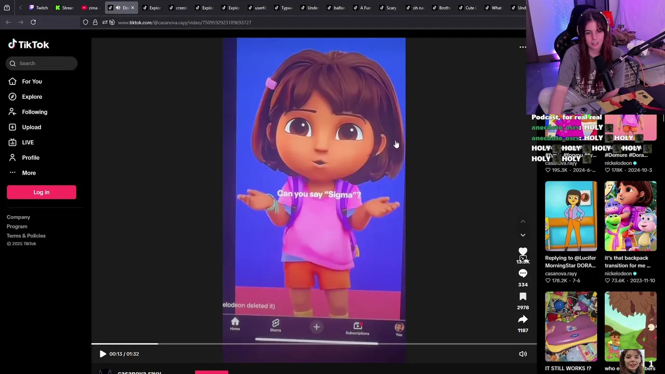665x374 pixels.
Task: Click the person icon beside Profile
Action: coord(12,157)
